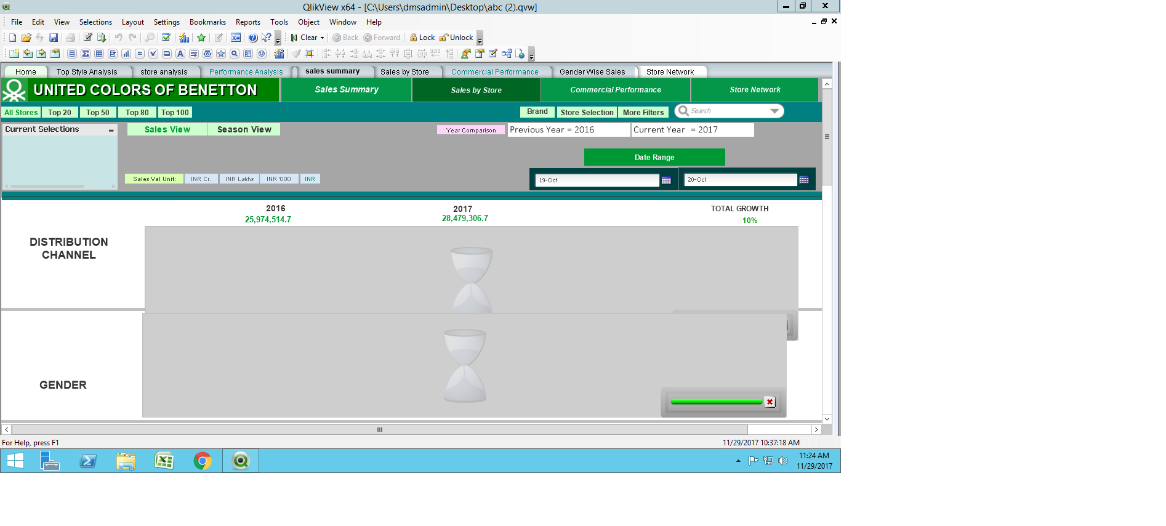
Task: Switch to Sales View
Action: [x=167, y=129]
